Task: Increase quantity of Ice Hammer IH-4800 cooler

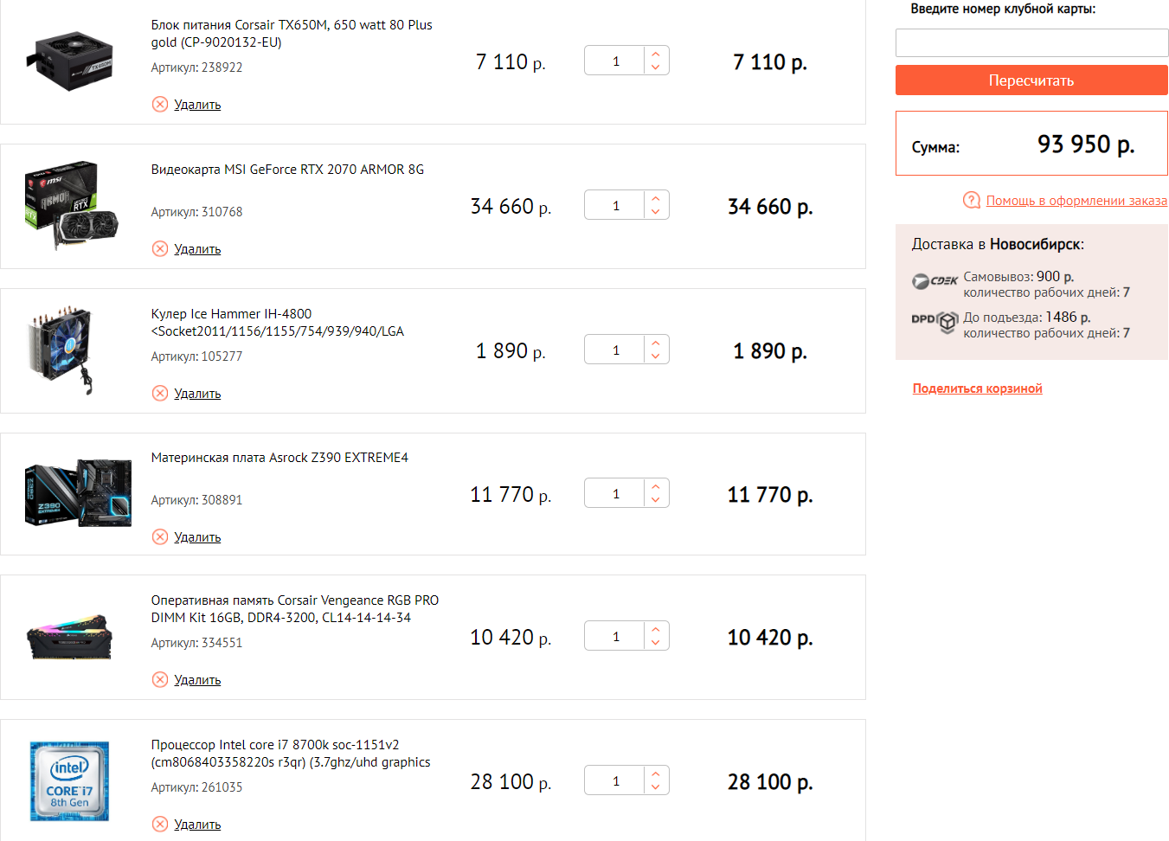Action: (x=656, y=343)
